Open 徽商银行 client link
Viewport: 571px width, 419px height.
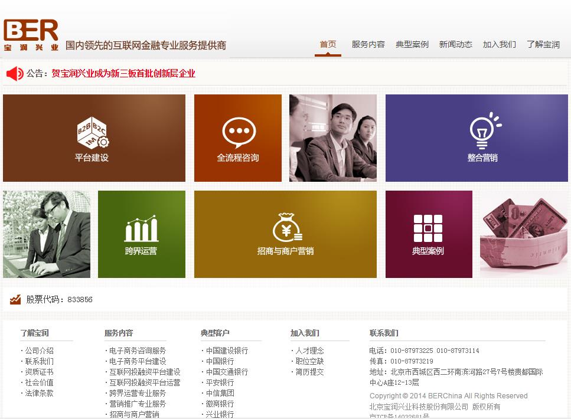(220, 403)
